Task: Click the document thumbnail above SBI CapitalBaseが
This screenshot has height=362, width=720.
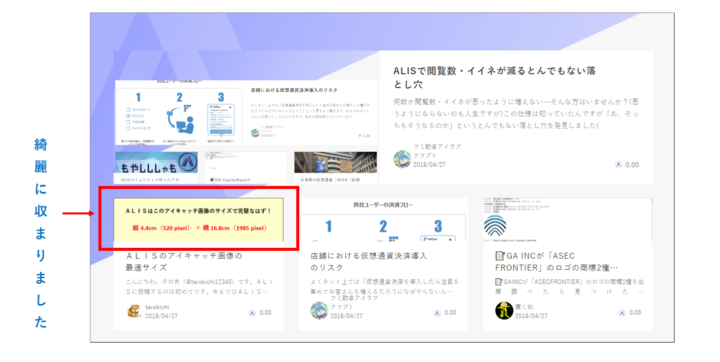Action: pos(246,163)
